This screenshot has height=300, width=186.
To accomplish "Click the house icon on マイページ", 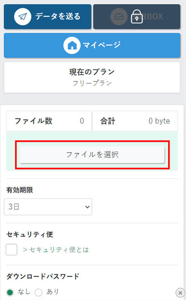I will click(x=72, y=45).
